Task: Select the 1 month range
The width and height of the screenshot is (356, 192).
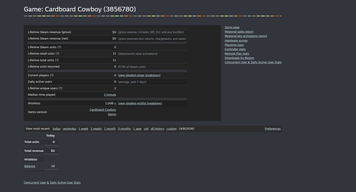Action: coord(110,129)
